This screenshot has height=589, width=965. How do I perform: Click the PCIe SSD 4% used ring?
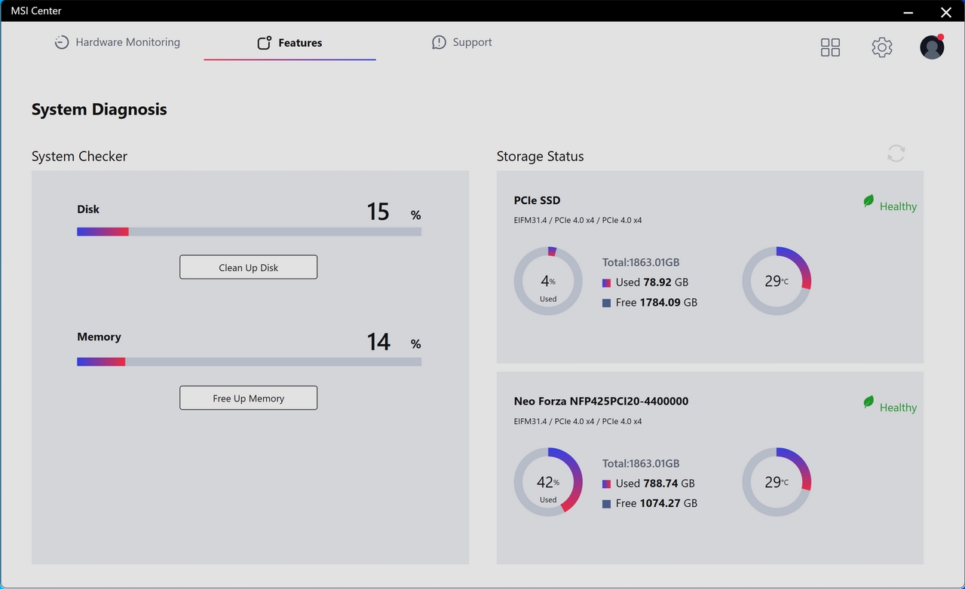click(548, 281)
